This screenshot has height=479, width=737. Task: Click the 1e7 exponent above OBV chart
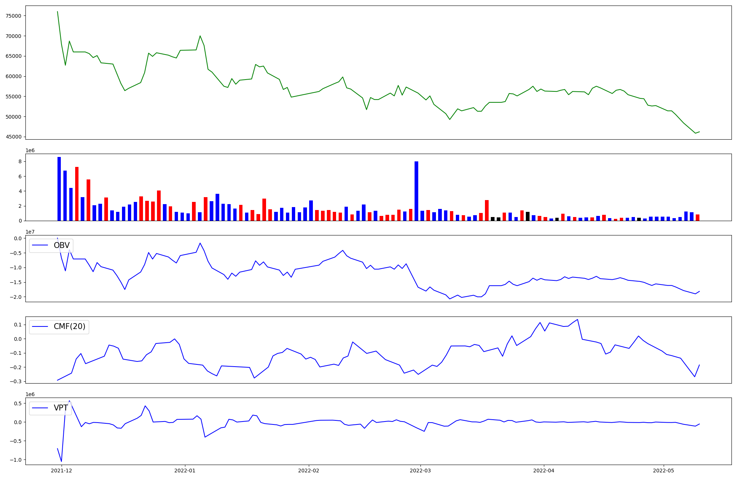30,232
